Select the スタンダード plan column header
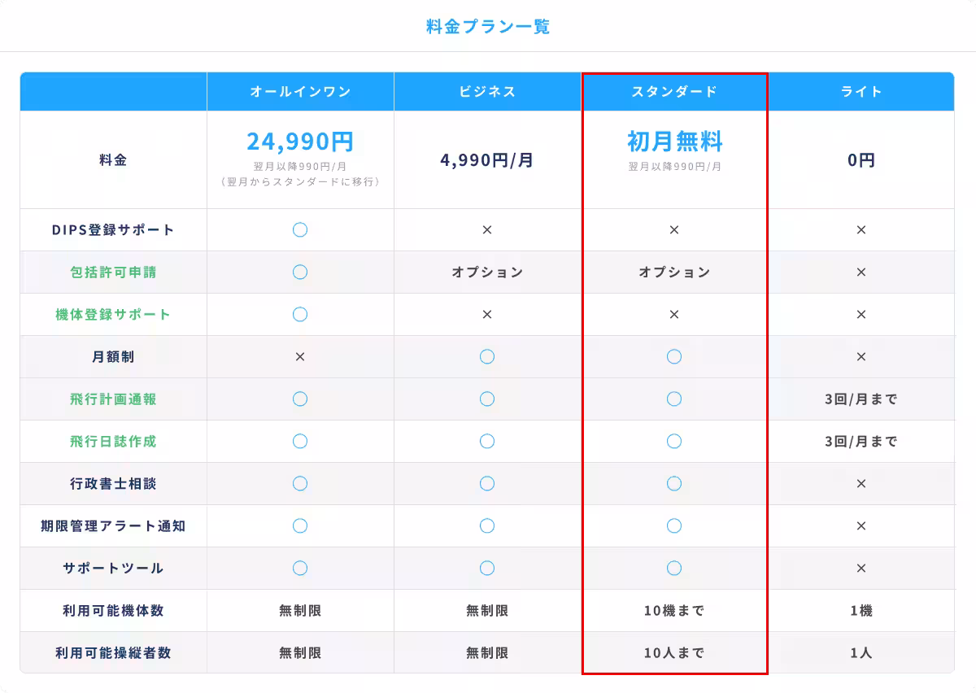Image resolution: width=976 pixels, height=693 pixels. point(674,92)
